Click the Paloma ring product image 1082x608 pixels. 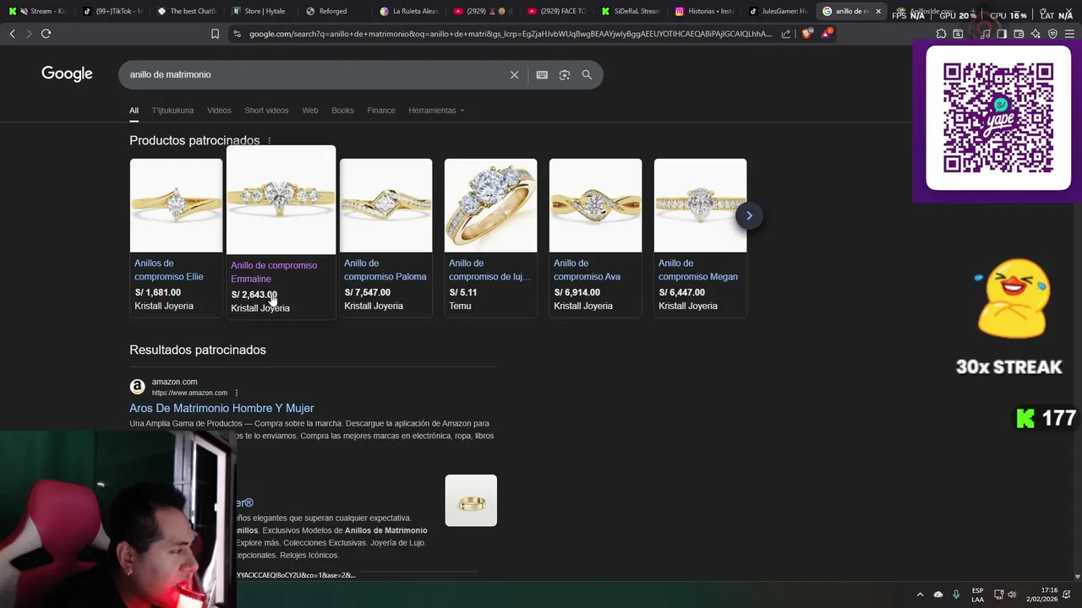click(385, 205)
